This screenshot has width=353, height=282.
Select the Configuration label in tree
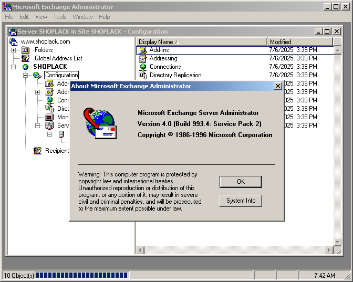coord(61,75)
